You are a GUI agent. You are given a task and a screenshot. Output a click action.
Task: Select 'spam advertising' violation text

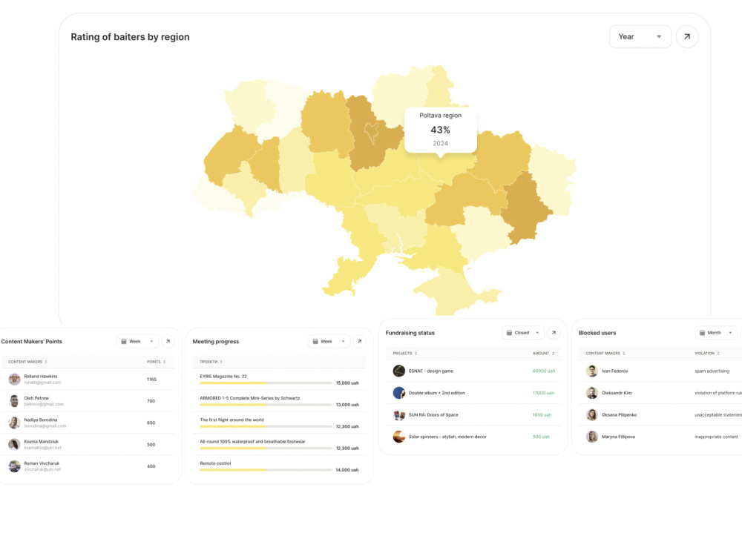pyautogui.click(x=712, y=371)
